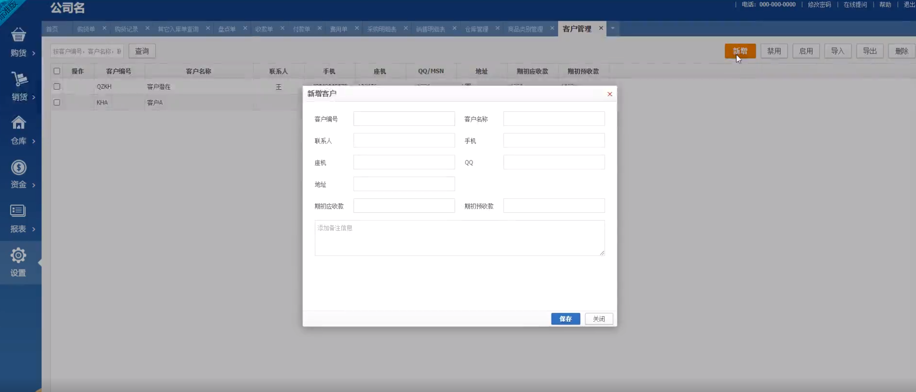Check the box for customer KHA row
The height and width of the screenshot is (392, 916).
click(x=57, y=103)
